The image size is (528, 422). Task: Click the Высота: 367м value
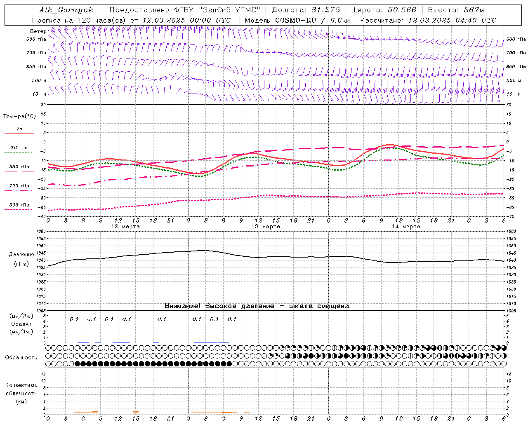pos(456,10)
